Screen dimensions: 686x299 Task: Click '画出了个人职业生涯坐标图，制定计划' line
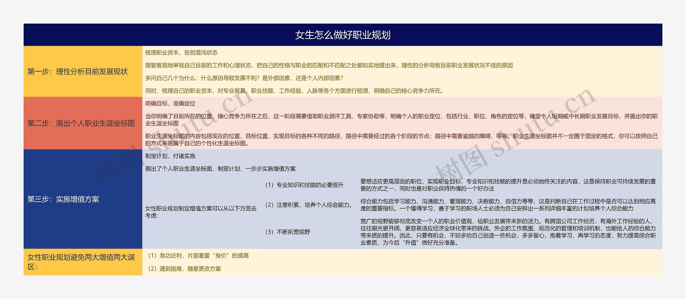[220, 169]
